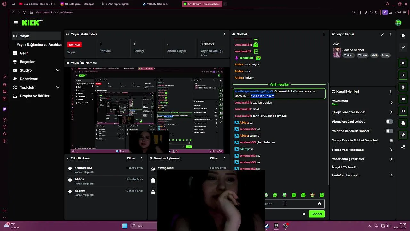
Task: Toggle the broadcast signal panel icon
Action: 403,111
